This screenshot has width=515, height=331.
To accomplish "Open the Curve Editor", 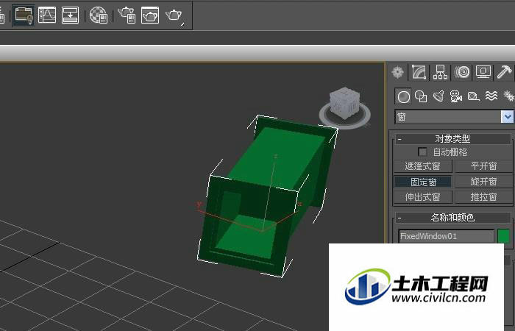I will (47, 15).
